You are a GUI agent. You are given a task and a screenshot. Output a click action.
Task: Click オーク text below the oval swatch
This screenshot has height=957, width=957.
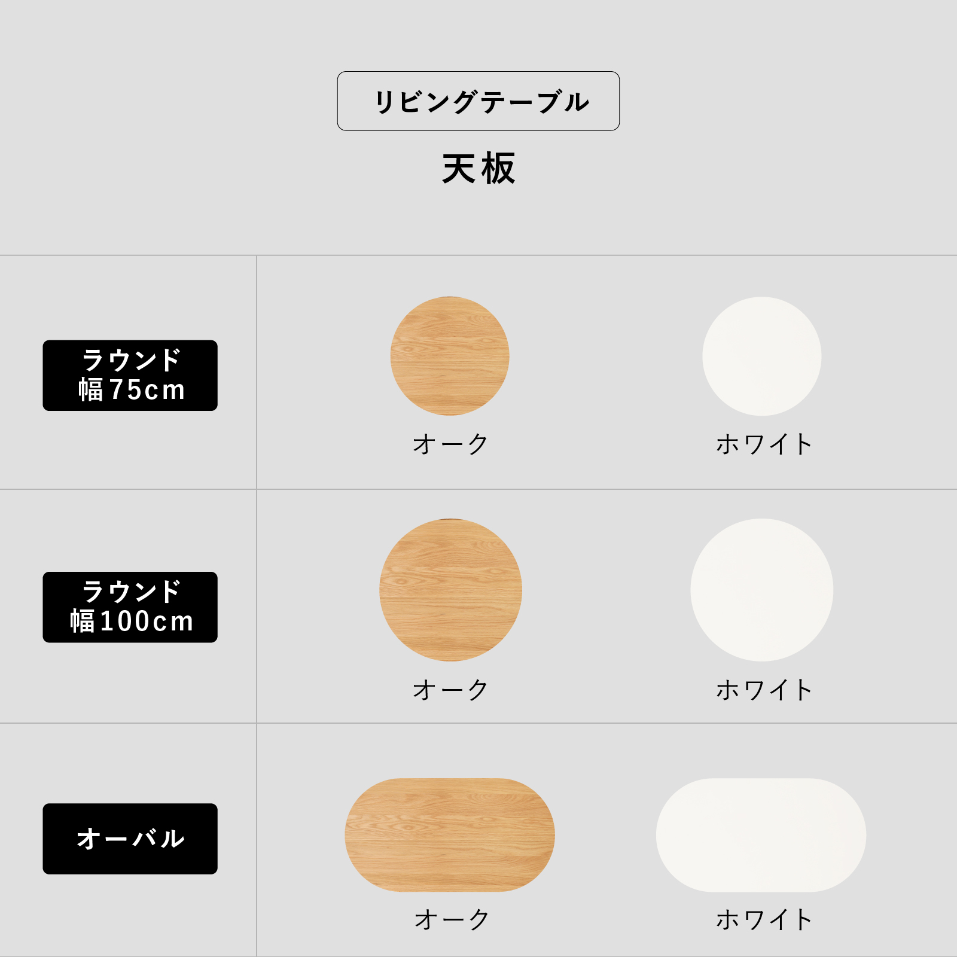click(x=452, y=919)
